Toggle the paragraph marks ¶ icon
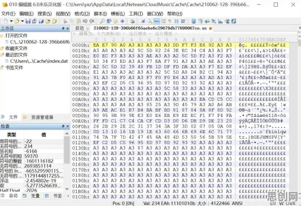The image size is (301, 206). point(170,21)
